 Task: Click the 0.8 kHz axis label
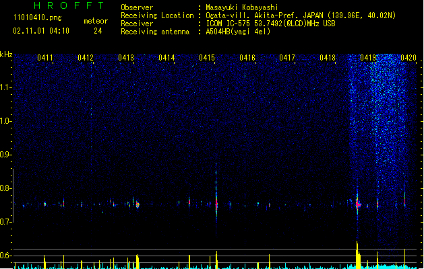(6, 188)
